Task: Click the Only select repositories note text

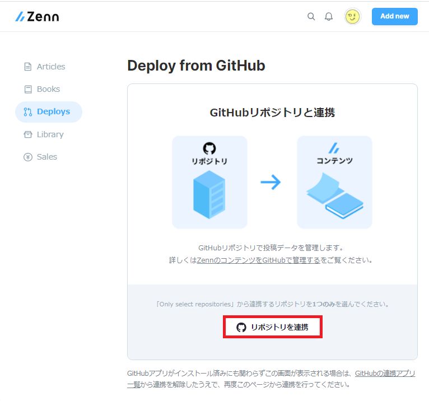Action: coord(273,304)
